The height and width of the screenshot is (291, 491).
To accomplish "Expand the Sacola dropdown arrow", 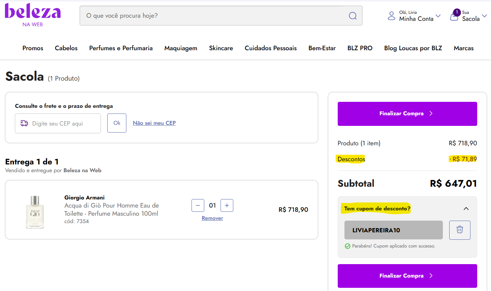I will click(485, 16).
